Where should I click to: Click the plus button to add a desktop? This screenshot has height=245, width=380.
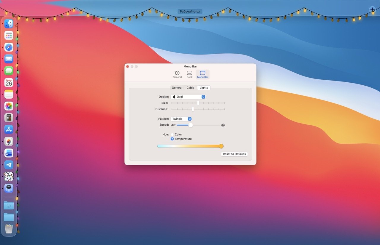[x=372, y=9]
